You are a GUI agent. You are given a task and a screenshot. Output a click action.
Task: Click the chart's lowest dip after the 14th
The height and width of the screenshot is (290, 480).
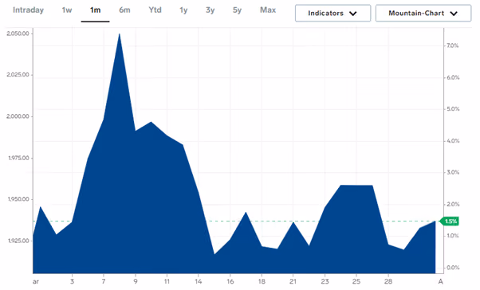tap(214, 254)
